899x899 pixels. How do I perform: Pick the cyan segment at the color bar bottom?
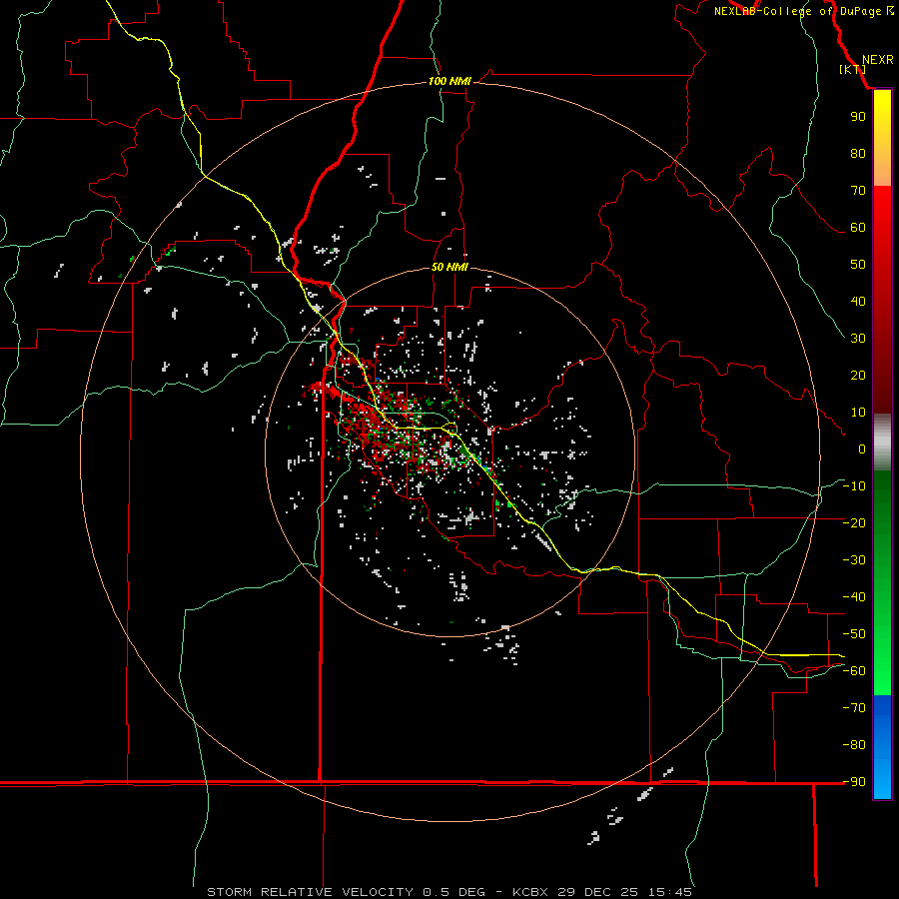tap(882, 785)
